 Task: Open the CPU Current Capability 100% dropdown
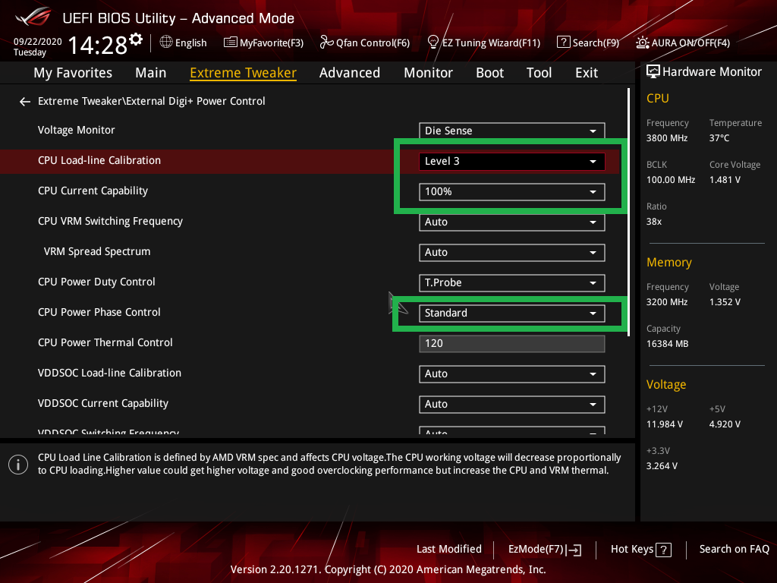[x=512, y=192]
